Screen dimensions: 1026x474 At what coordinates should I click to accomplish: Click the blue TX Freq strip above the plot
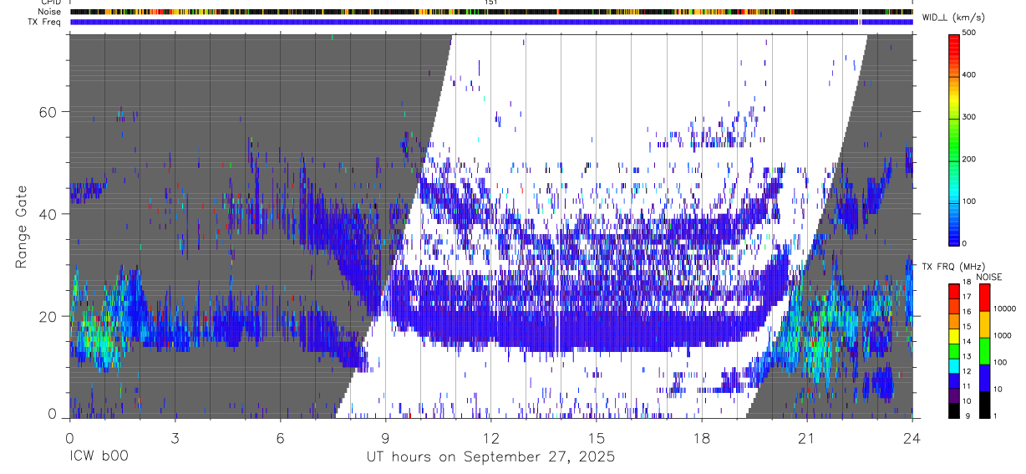pos(491,22)
